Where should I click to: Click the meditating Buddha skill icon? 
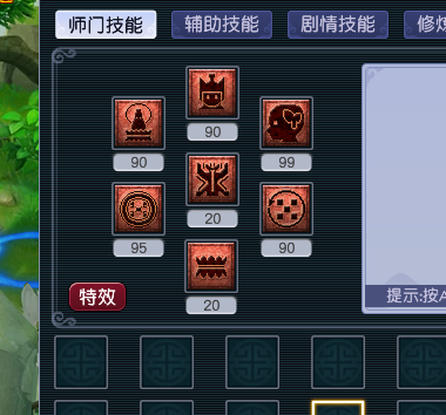[x=139, y=123]
